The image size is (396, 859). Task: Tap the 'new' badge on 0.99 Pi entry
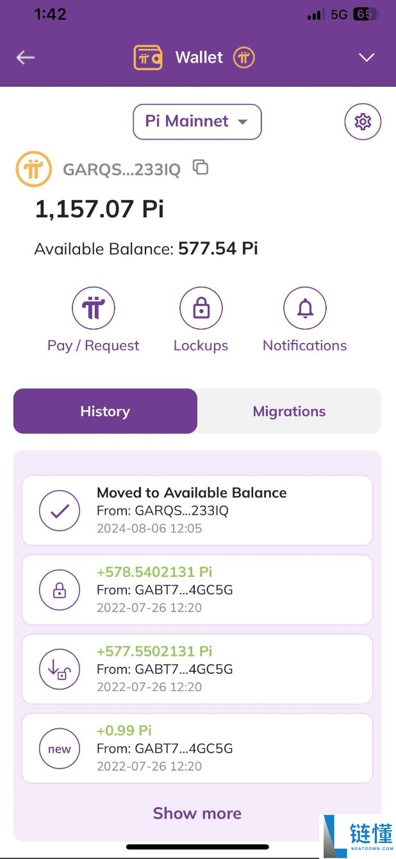[x=60, y=749]
